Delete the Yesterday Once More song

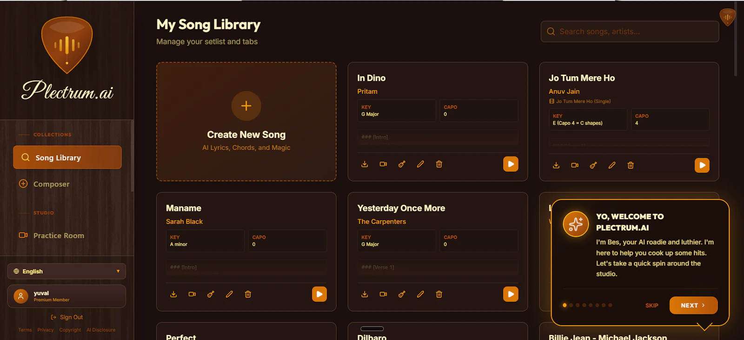(x=439, y=294)
